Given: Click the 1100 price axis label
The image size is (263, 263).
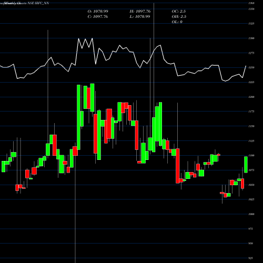Looking at the screenshot, I should point(251,156).
